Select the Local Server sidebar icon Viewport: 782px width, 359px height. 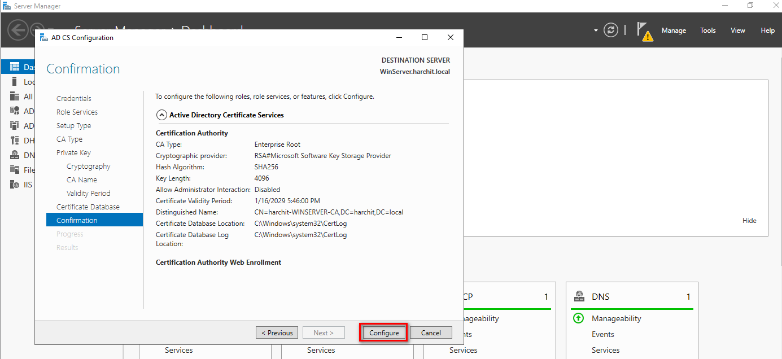click(x=15, y=82)
